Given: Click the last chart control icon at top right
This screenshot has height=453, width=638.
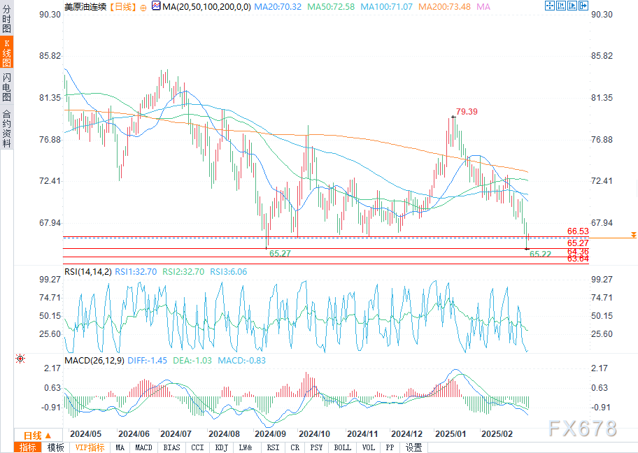Looking at the screenshot, I should point(582,6).
